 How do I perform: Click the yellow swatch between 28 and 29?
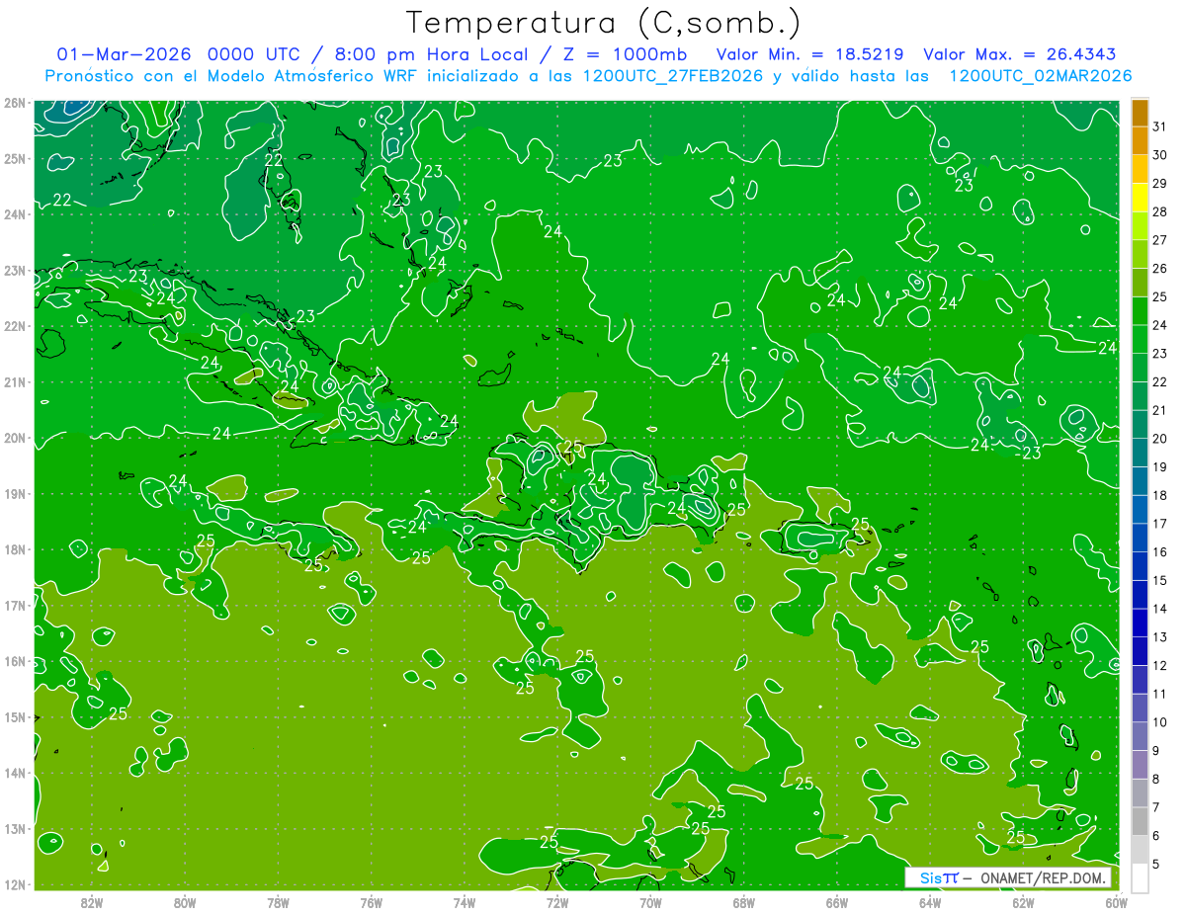click(x=1141, y=198)
